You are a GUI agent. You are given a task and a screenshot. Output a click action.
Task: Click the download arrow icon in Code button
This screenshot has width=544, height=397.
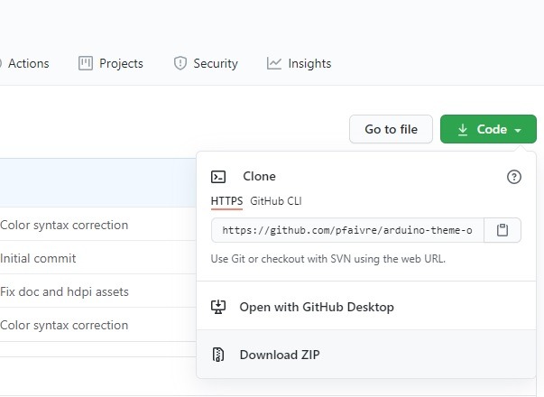[x=463, y=129]
